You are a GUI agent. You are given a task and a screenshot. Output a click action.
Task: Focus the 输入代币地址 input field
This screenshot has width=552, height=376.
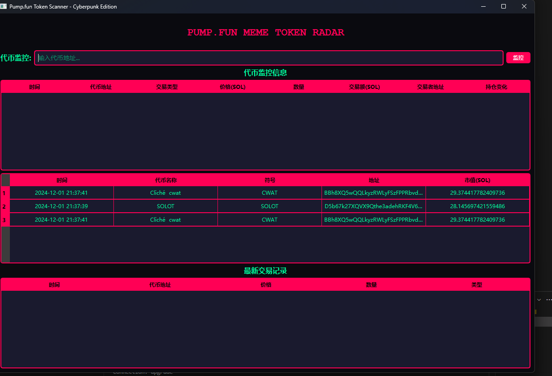pos(268,57)
